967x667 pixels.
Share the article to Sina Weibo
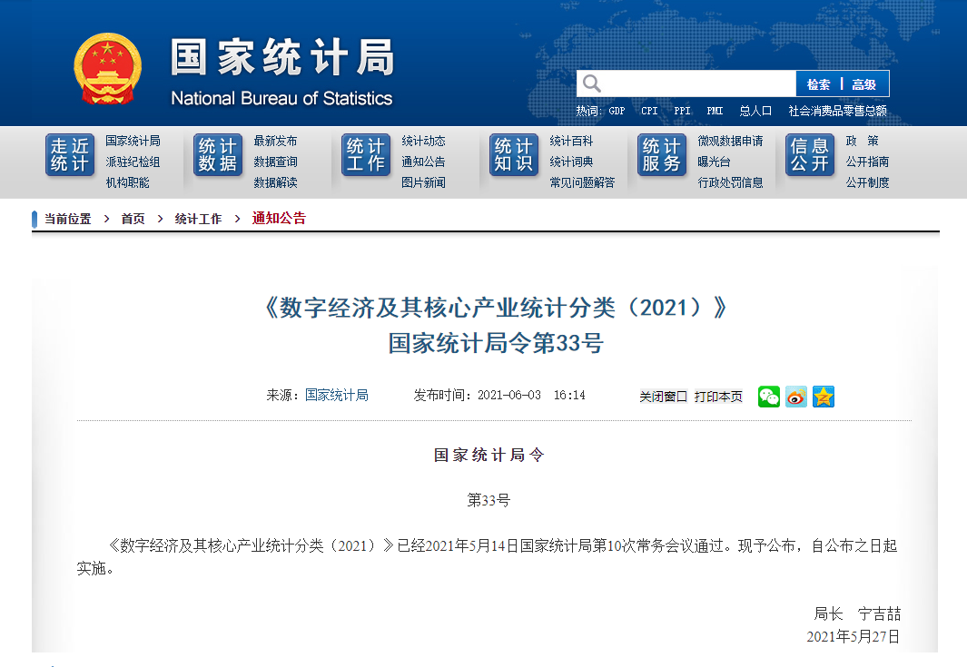pos(795,397)
